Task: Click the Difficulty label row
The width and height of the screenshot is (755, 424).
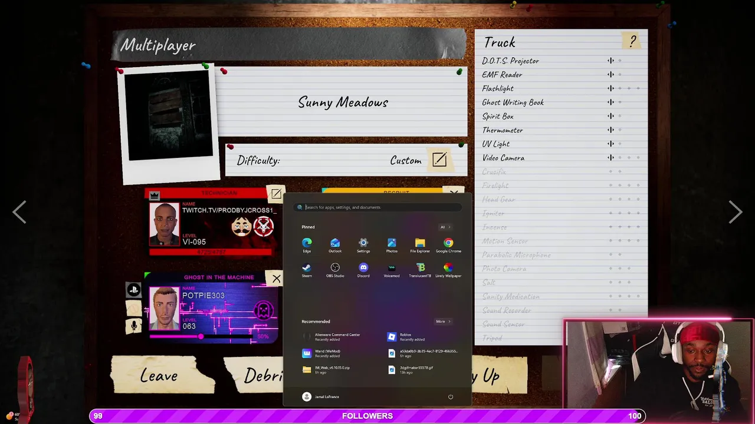Action: tap(345, 160)
